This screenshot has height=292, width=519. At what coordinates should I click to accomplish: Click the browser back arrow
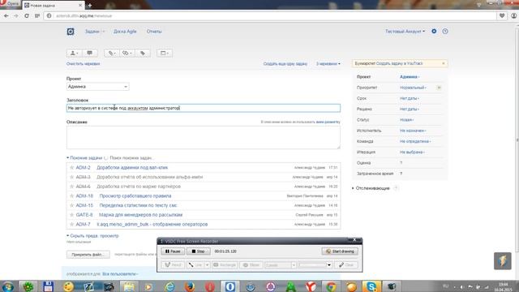tap(6, 15)
